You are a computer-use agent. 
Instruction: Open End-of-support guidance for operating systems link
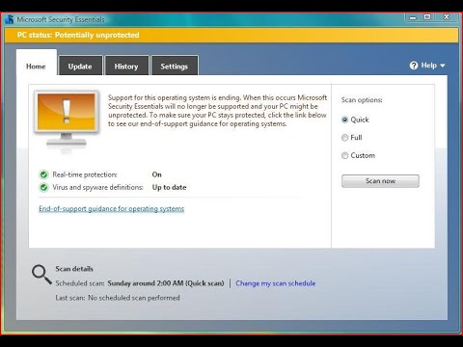coord(112,209)
